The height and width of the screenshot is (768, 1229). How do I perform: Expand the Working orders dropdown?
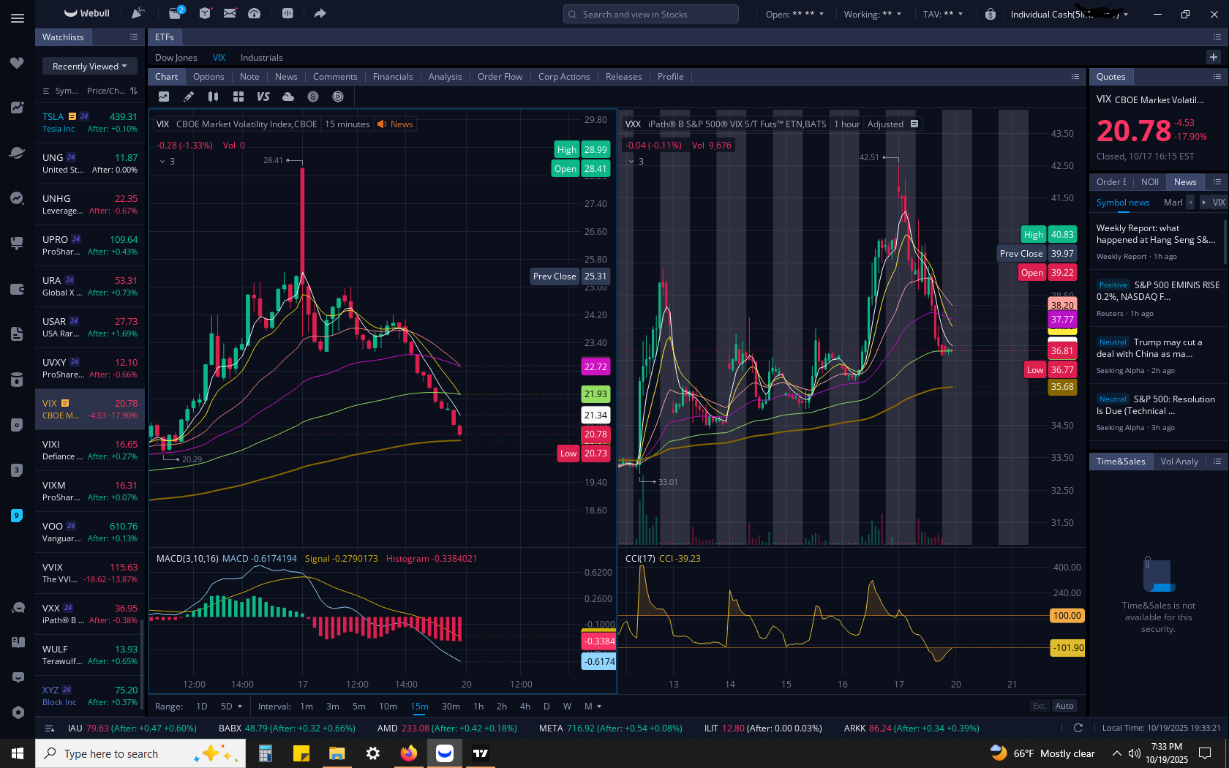click(873, 14)
